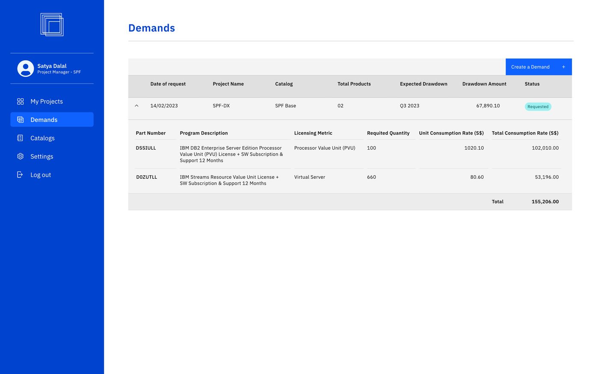Click the Virtual Server metric cell
This screenshot has width=599, height=374.
coord(309,177)
